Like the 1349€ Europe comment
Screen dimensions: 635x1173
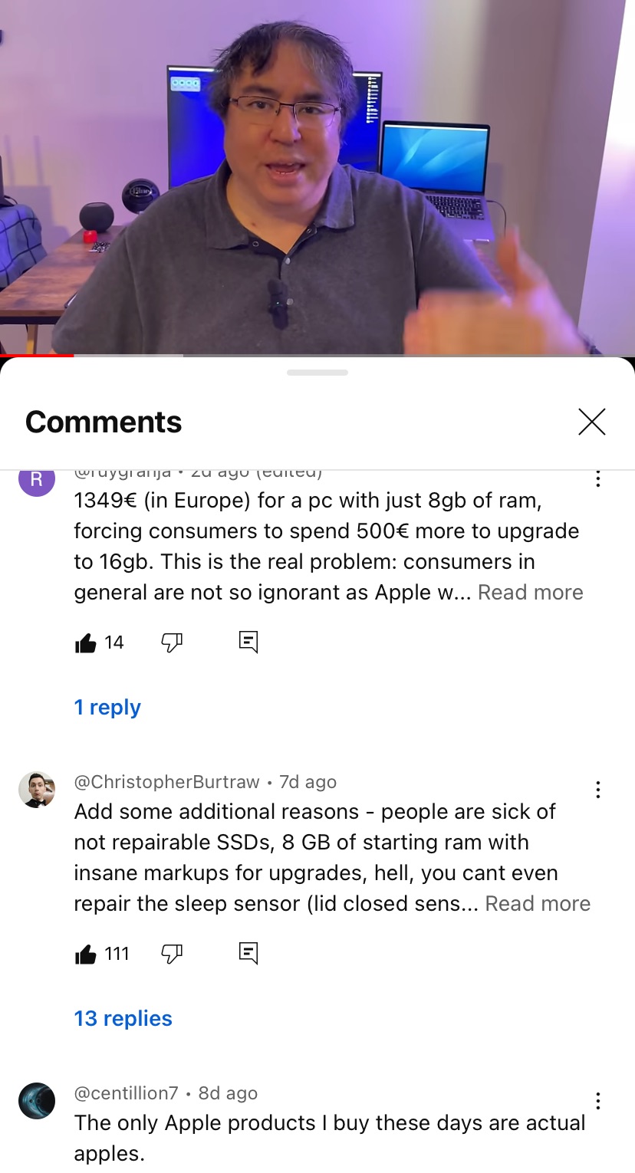[85, 642]
